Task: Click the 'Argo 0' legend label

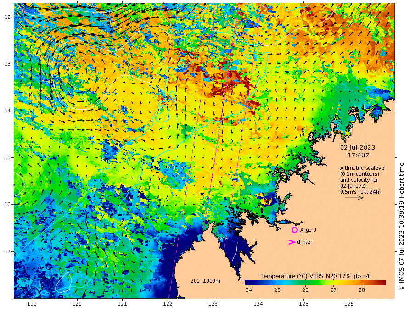Action: [x=308, y=230]
